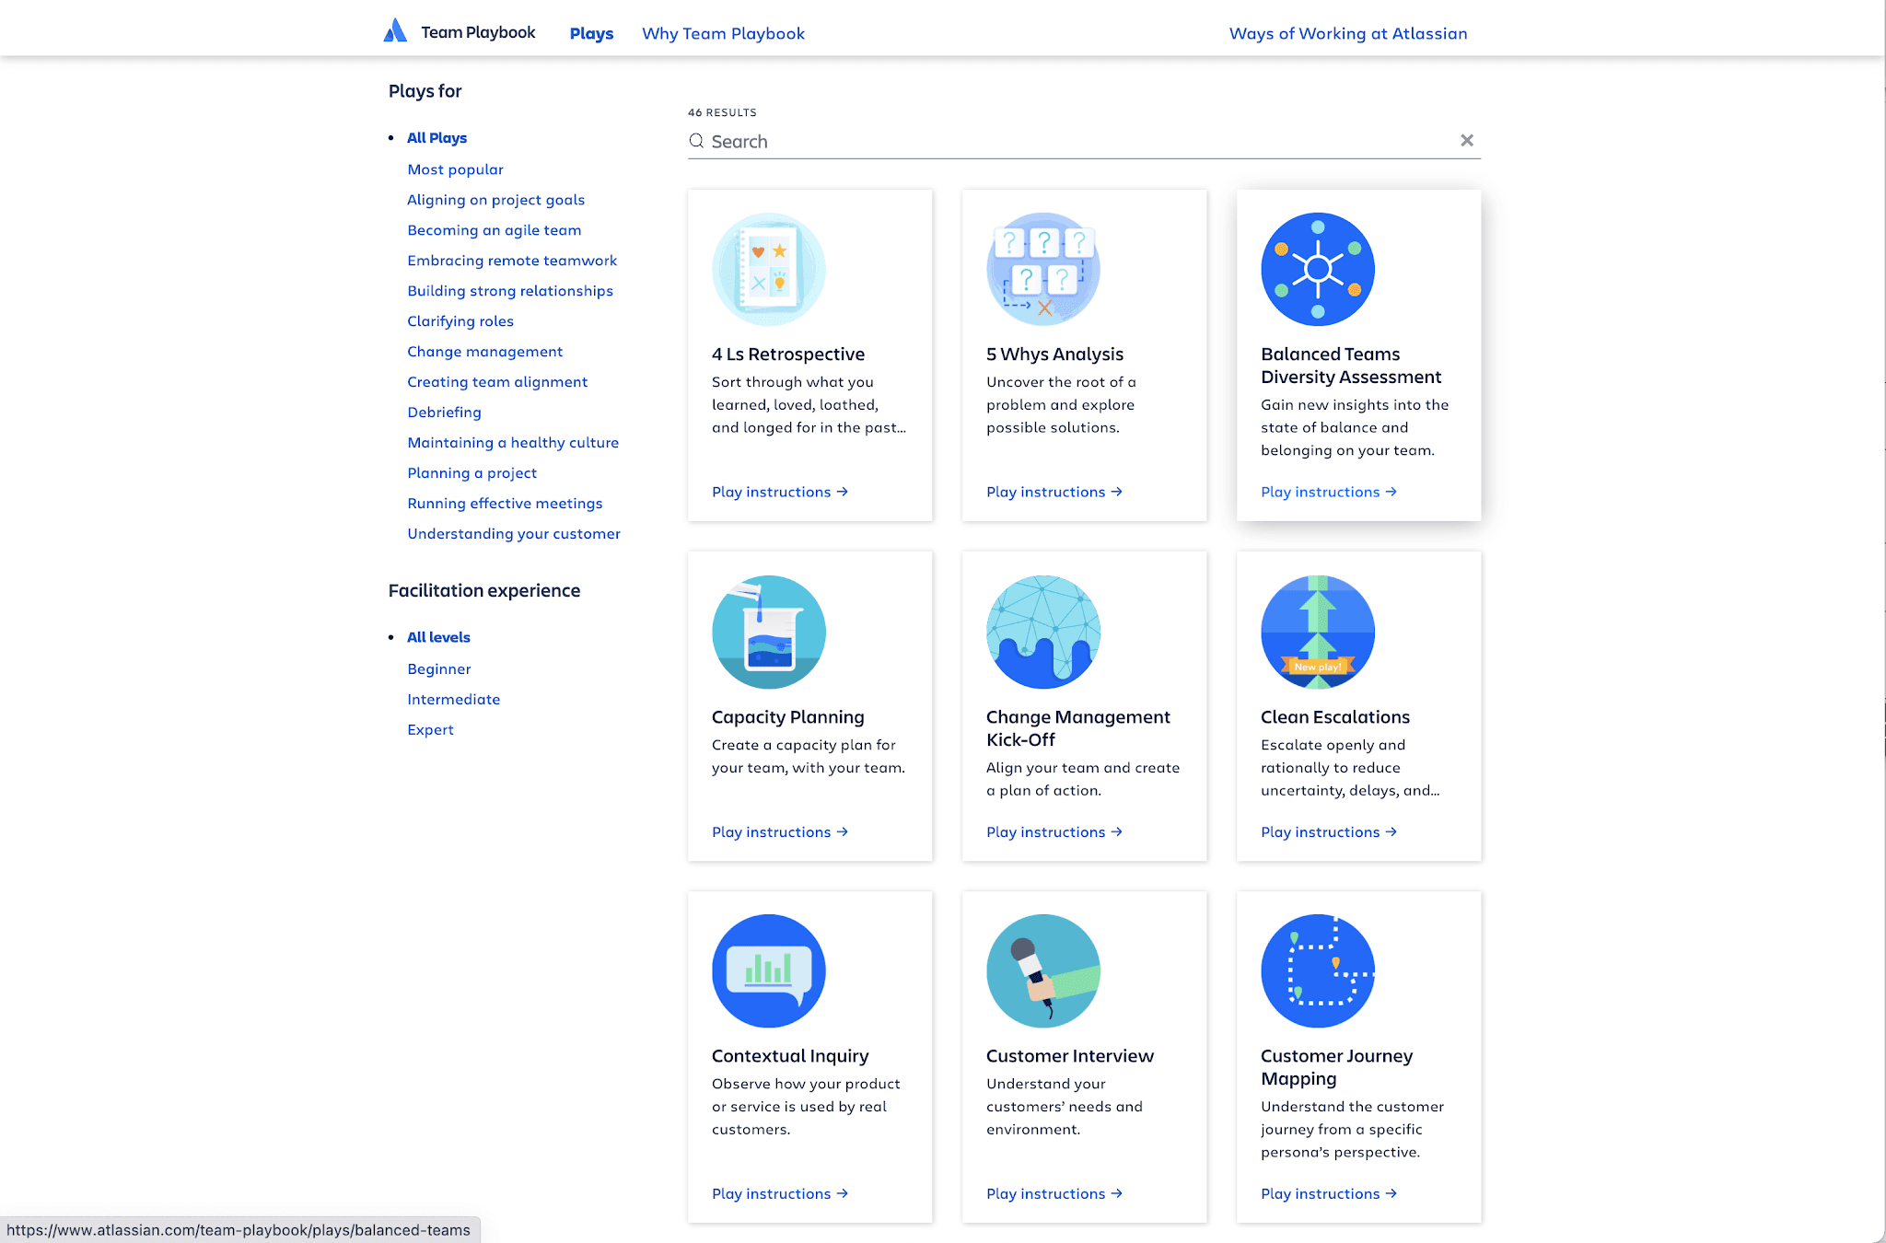Screen dimensions: 1886x1243
Task: Filter plays by Beginner level
Action: click(438, 668)
